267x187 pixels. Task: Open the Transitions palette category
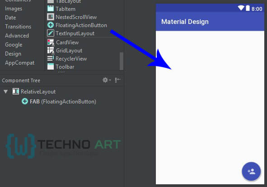[18, 27]
